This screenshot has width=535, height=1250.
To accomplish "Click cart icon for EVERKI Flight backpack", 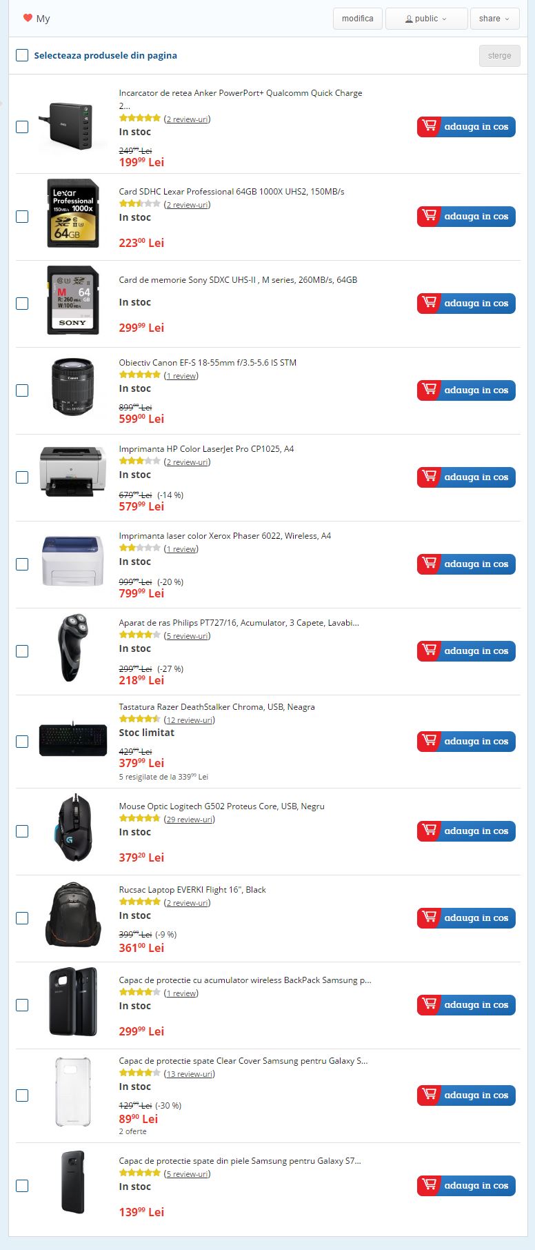I will point(430,918).
